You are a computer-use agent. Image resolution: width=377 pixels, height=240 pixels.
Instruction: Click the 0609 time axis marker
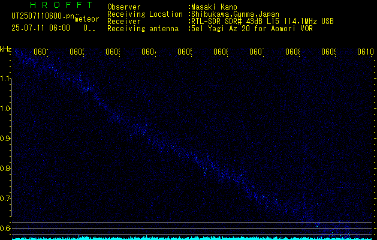(x=328, y=52)
